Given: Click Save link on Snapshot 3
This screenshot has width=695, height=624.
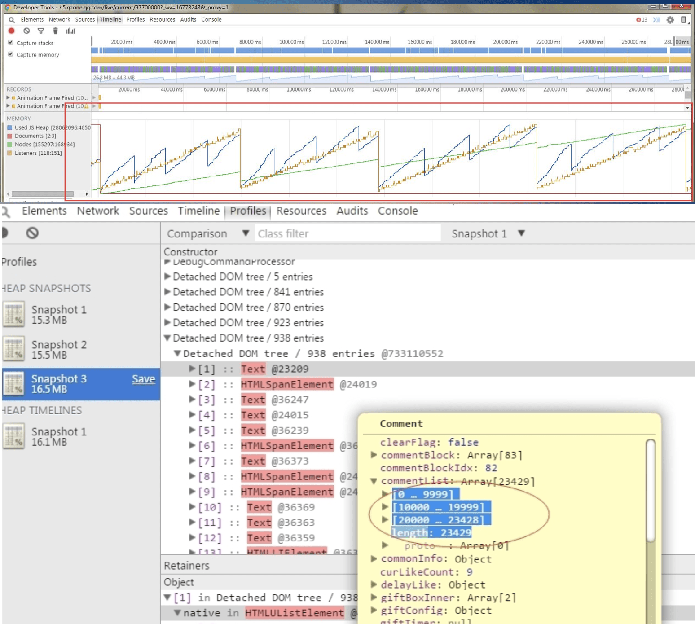Looking at the screenshot, I should (143, 379).
